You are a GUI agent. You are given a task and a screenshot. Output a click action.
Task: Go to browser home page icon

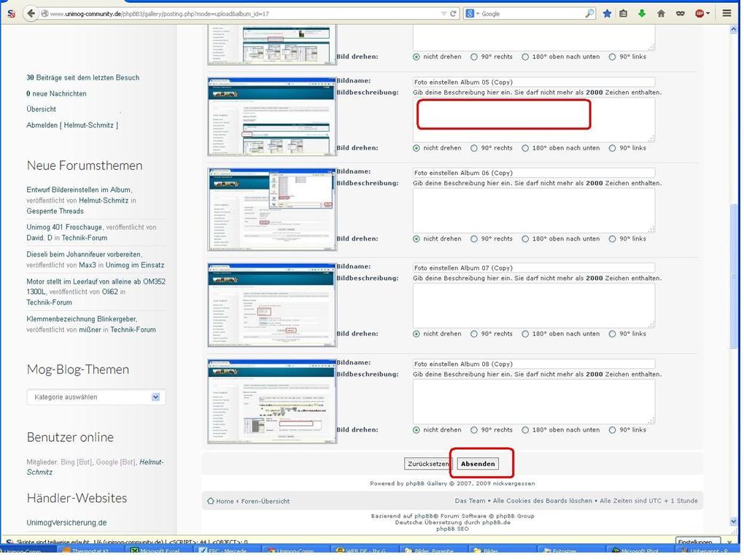(661, 13)
